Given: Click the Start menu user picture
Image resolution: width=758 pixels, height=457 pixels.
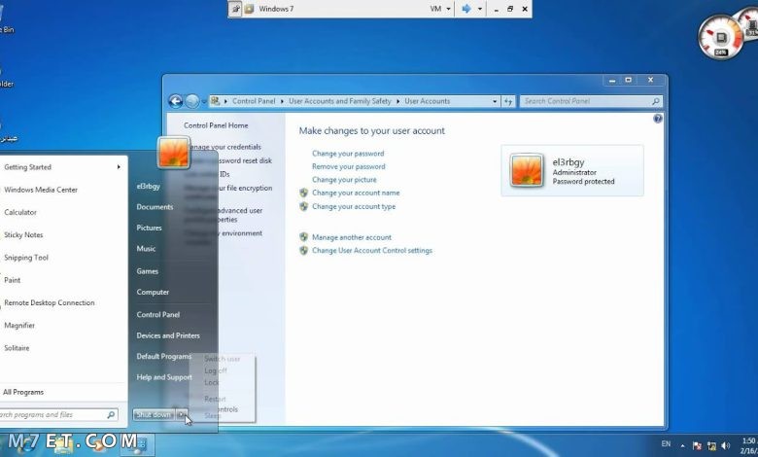Looking at the screenshot, I should [174, 153].
